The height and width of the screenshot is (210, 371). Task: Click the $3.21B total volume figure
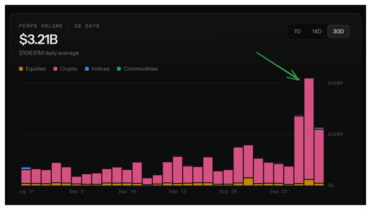(x=38, y=39)
